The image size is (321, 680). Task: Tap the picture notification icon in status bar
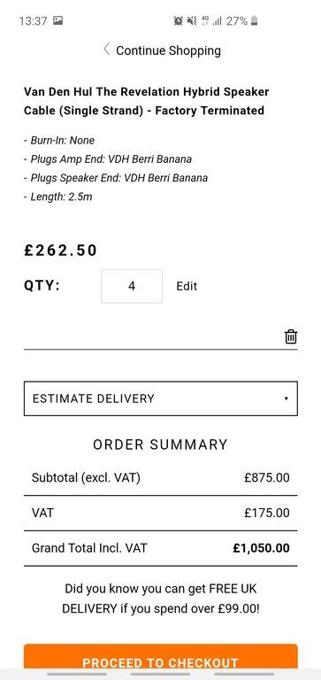[x=57, y=20]
